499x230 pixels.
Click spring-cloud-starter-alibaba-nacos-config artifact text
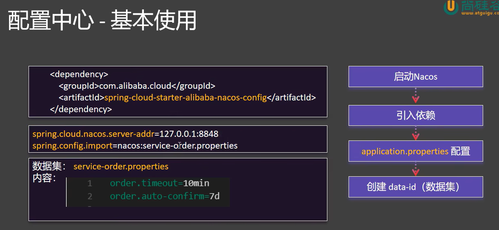click(x=185, y=98)
